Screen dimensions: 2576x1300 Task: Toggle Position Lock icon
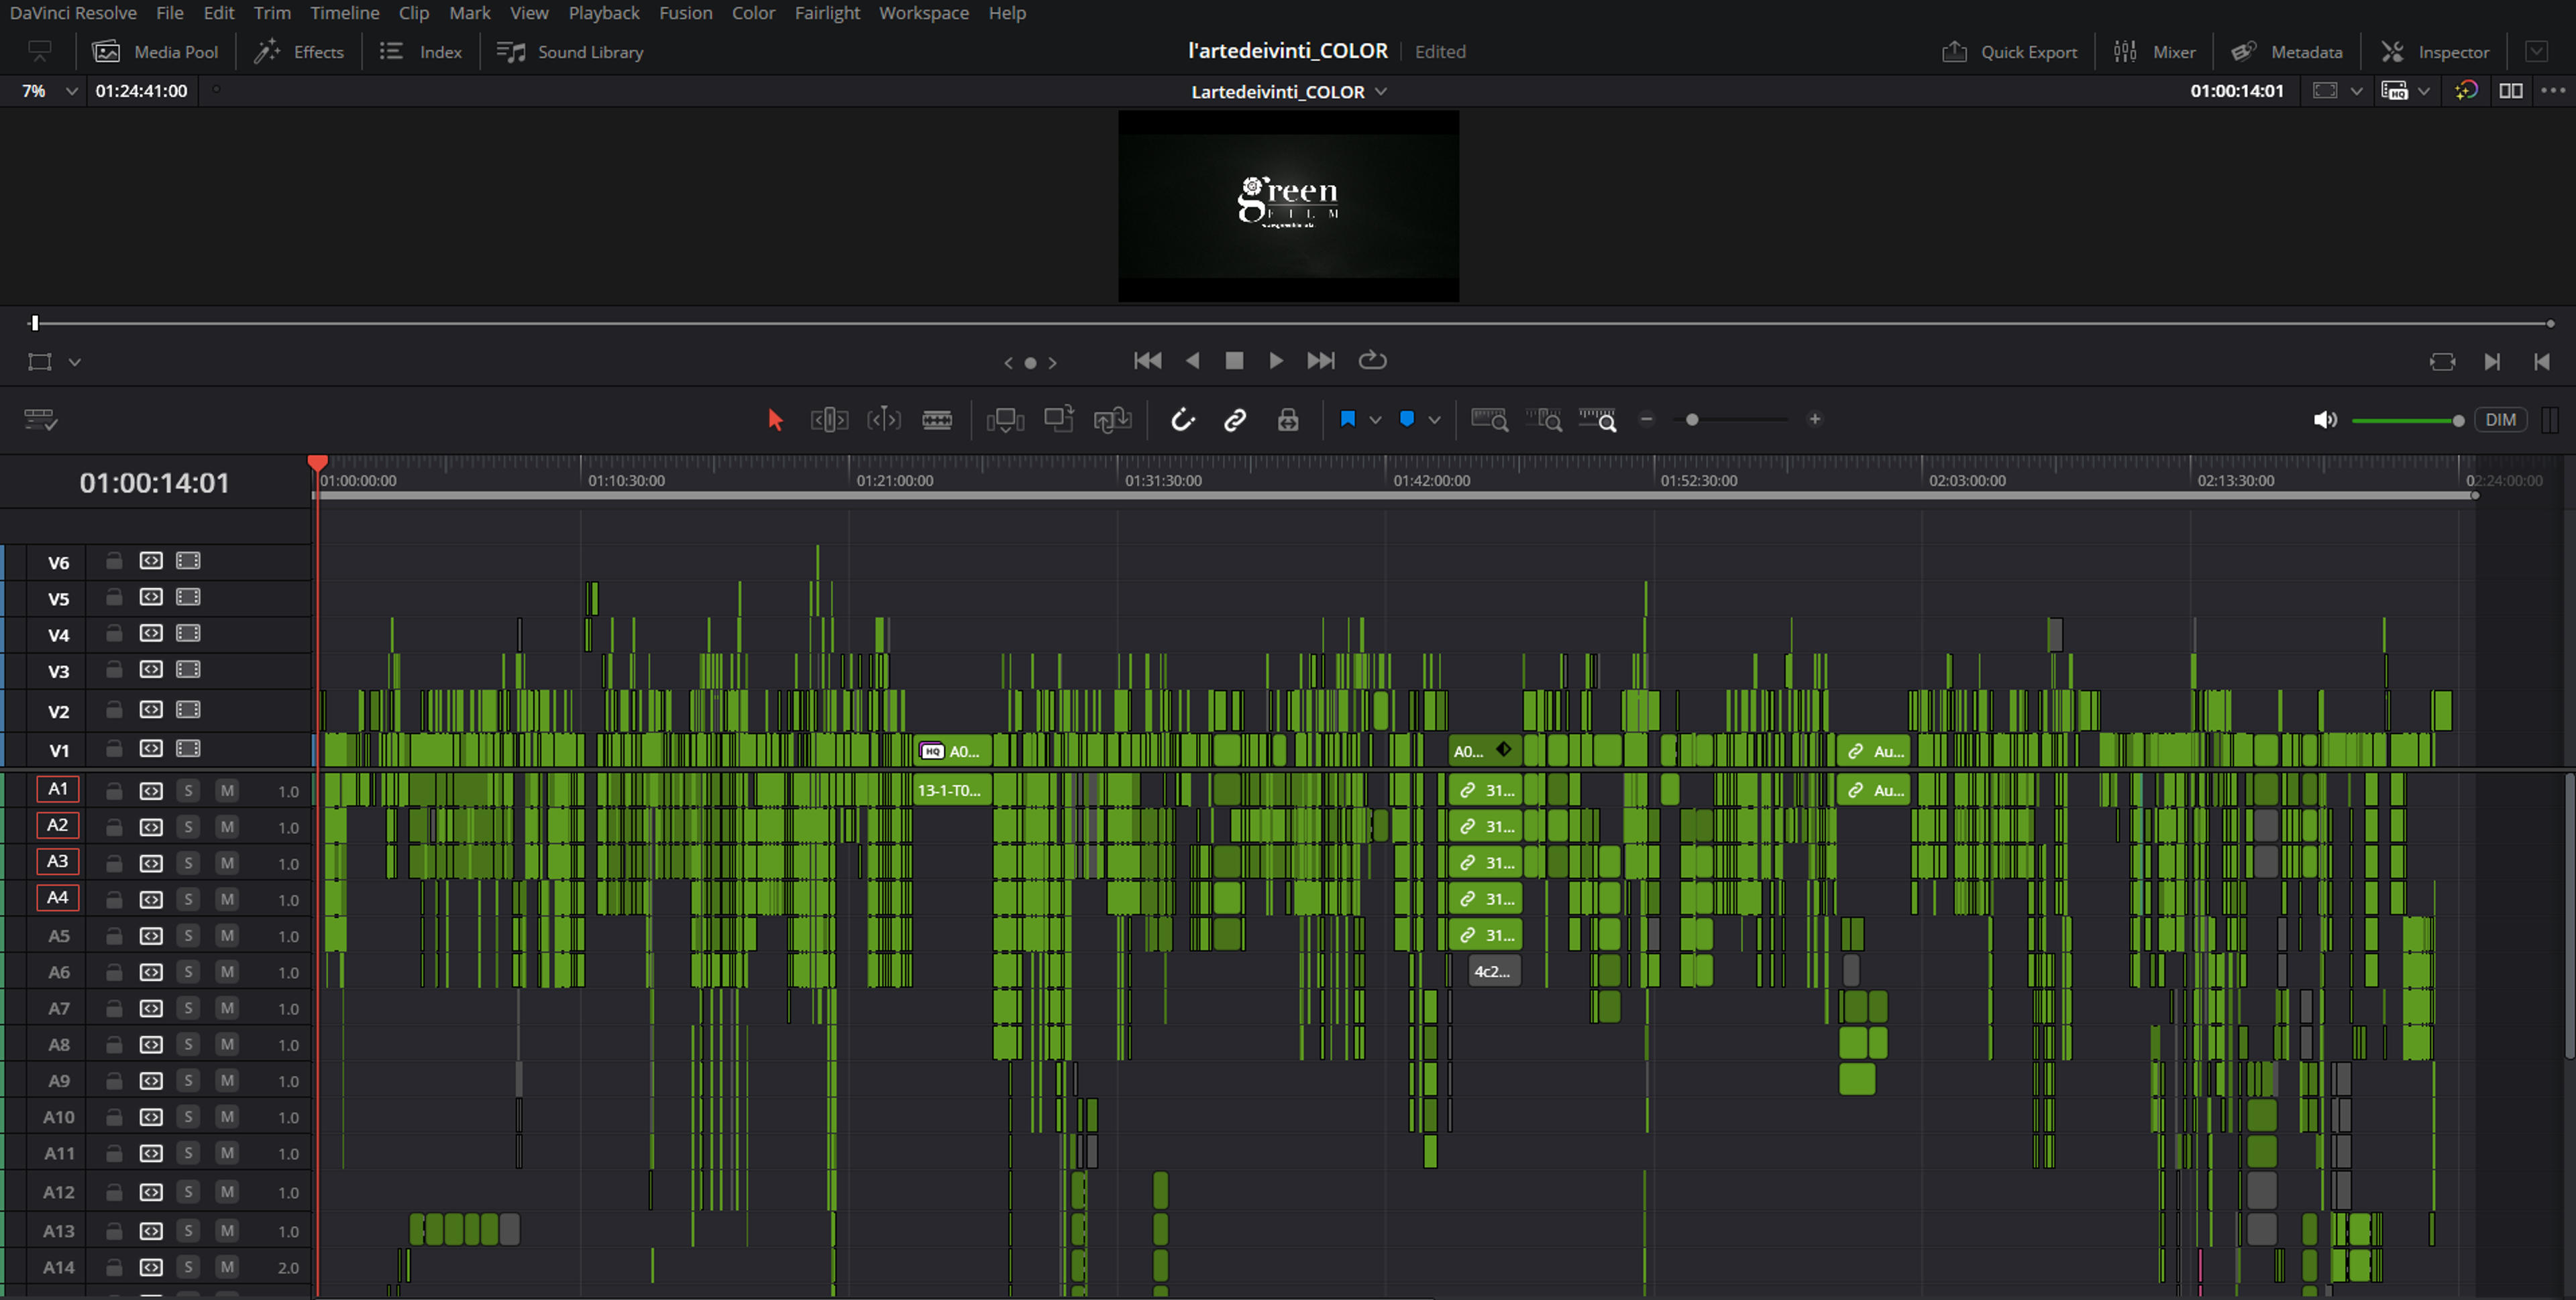[x=1288, y=420]
